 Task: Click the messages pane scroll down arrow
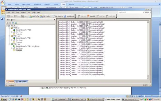pos(148,78)
